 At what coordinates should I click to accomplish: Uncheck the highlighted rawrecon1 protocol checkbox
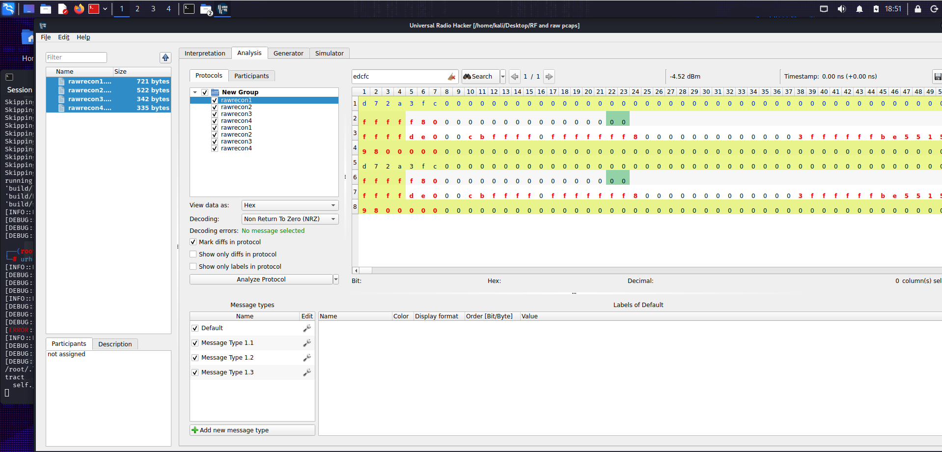click(215, 100)
